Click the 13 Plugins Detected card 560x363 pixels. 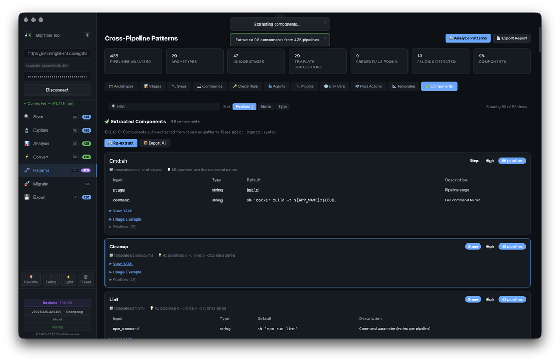click(x=440, y=61)
